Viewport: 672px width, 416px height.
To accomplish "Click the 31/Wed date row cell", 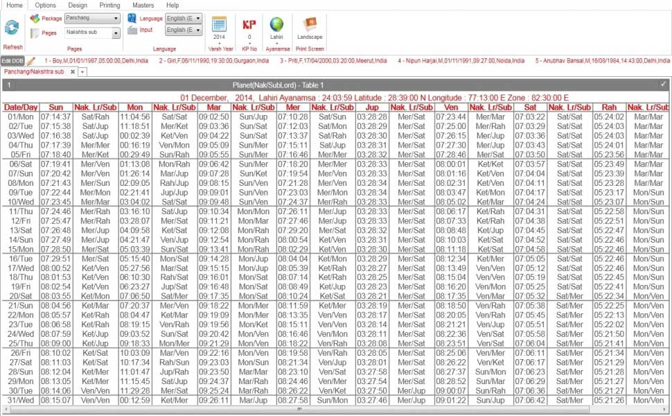I will click(x=21, y=400).
